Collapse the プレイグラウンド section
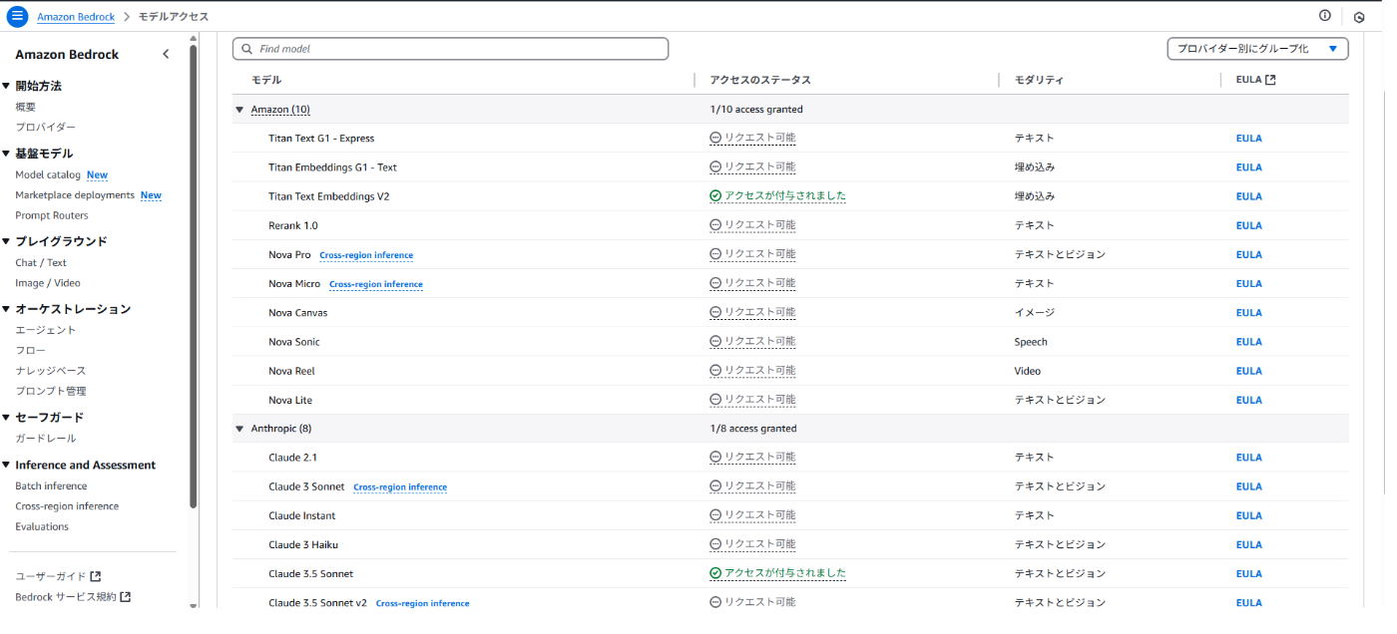The image size is (1397, 634). point(6,241)
